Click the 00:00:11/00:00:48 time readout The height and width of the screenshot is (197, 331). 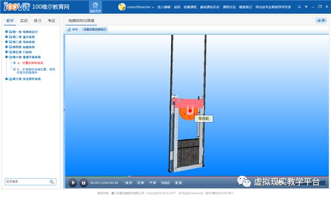click(x=104, y=183)
